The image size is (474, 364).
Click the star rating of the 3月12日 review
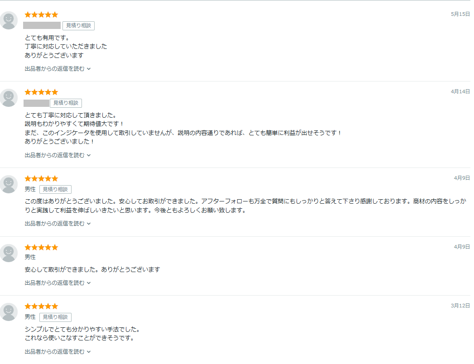pyautogui.click(x=41, y=306)
